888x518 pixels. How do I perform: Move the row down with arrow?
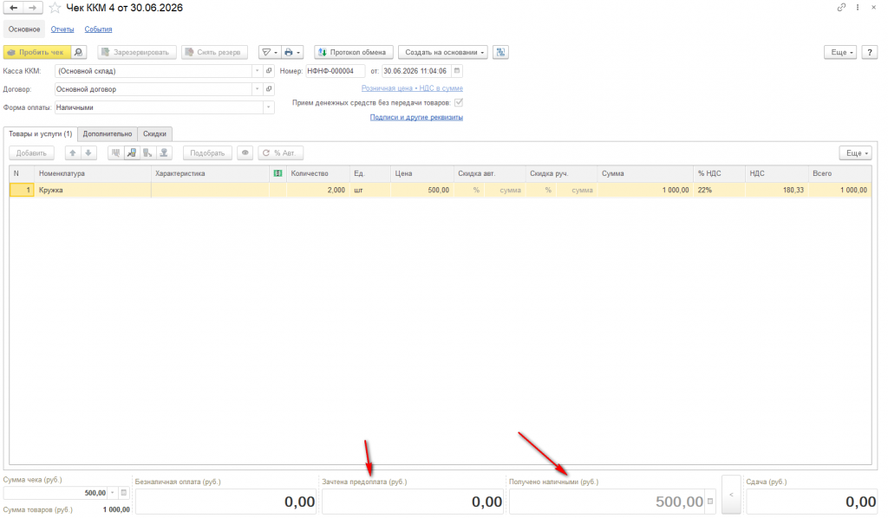tap(88, 152)
